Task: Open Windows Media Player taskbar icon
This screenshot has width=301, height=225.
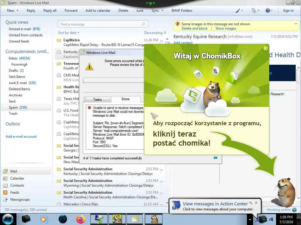Action: [44, 219]
